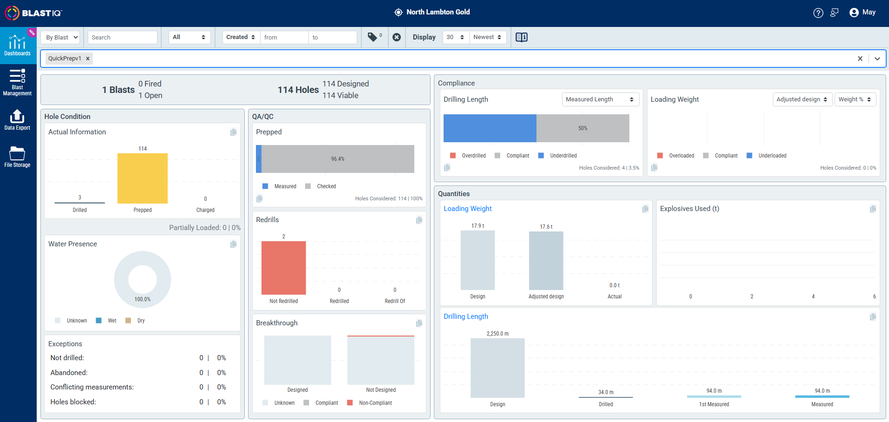Click the tags filter icon
Screen dimensions: 889x422
[373, 37]
